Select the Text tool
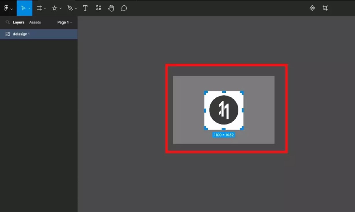The image size is (355, 212). tap(85, 8)
